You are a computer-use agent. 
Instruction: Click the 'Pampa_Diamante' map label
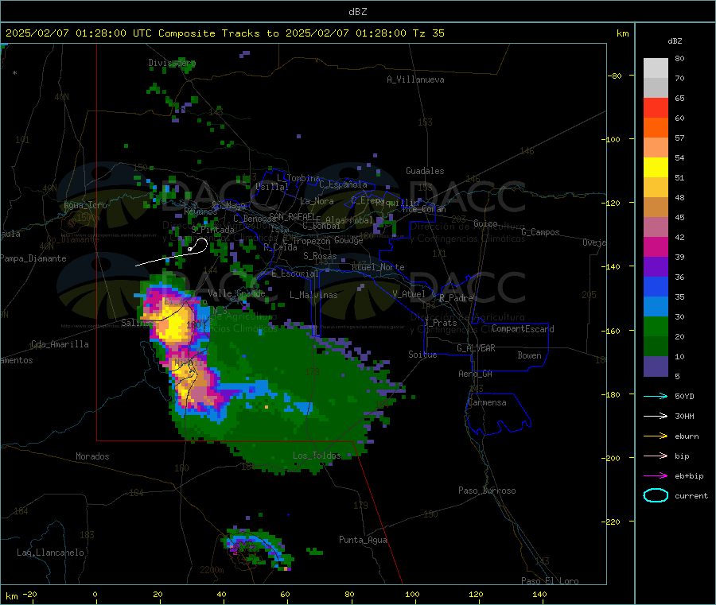tap(33, 258)
